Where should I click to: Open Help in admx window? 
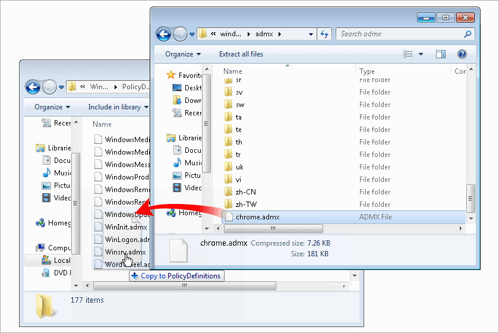[462, 54]
